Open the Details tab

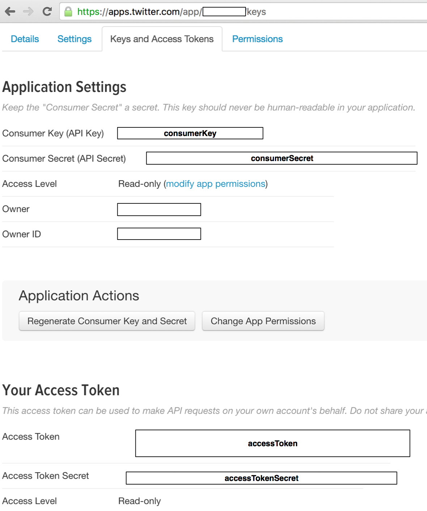(25, 39)
